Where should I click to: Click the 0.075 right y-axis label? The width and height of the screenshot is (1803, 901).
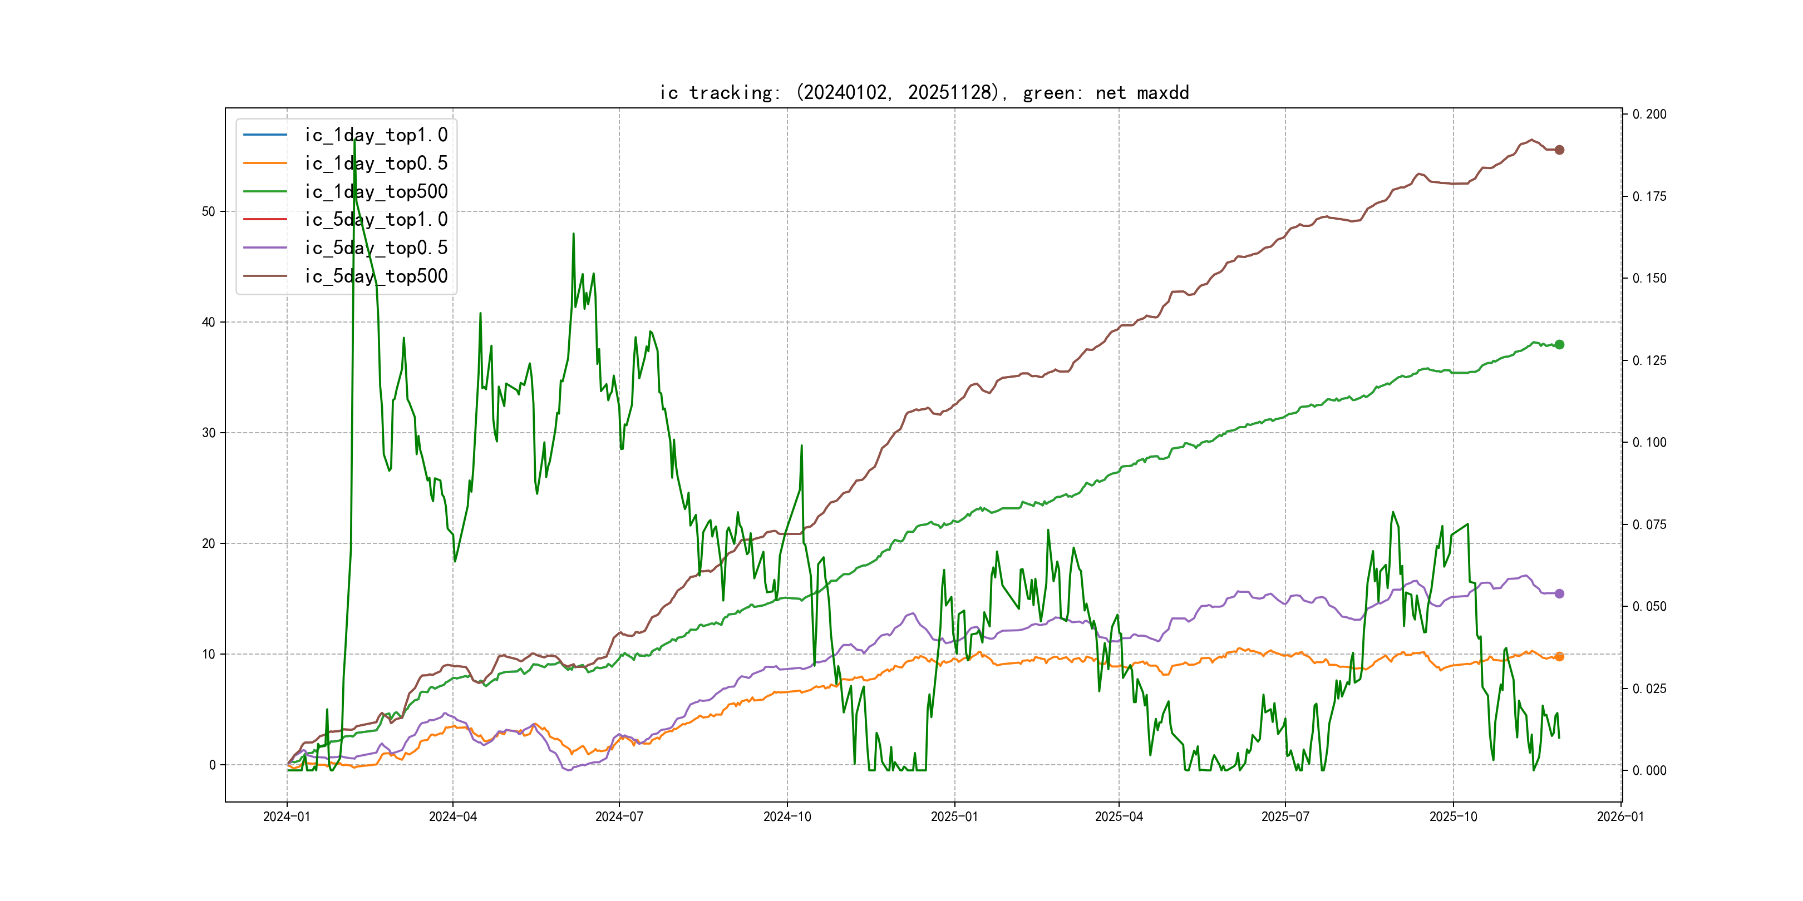point(1649,524)
